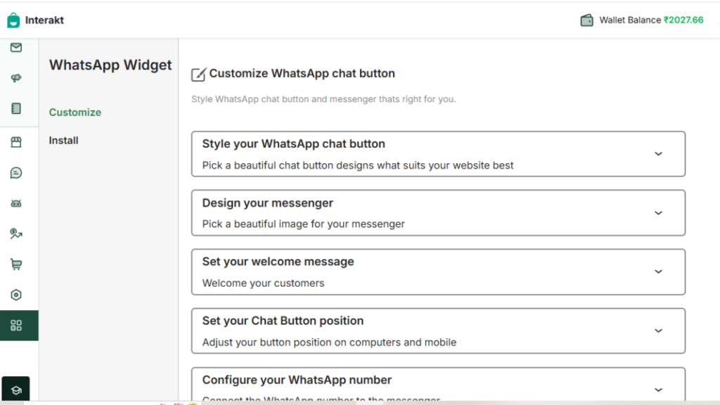Open the Inbox icon in the sidebar
The height and width of the screenshot is (405, 720).
[x=18, y=48]
